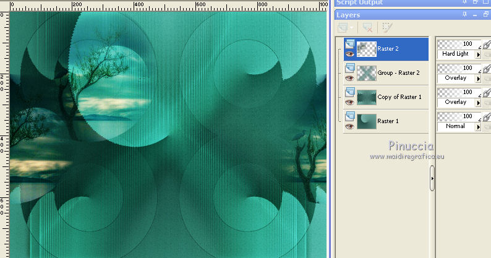
Task: Minimize the Layers panel
Action: 475,15
